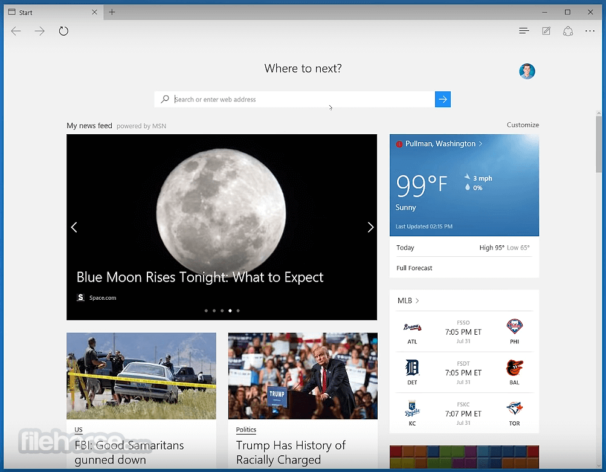This screenshot has height=472, width=606.
Task: Show the previous news slide
Action: point(74,227)
